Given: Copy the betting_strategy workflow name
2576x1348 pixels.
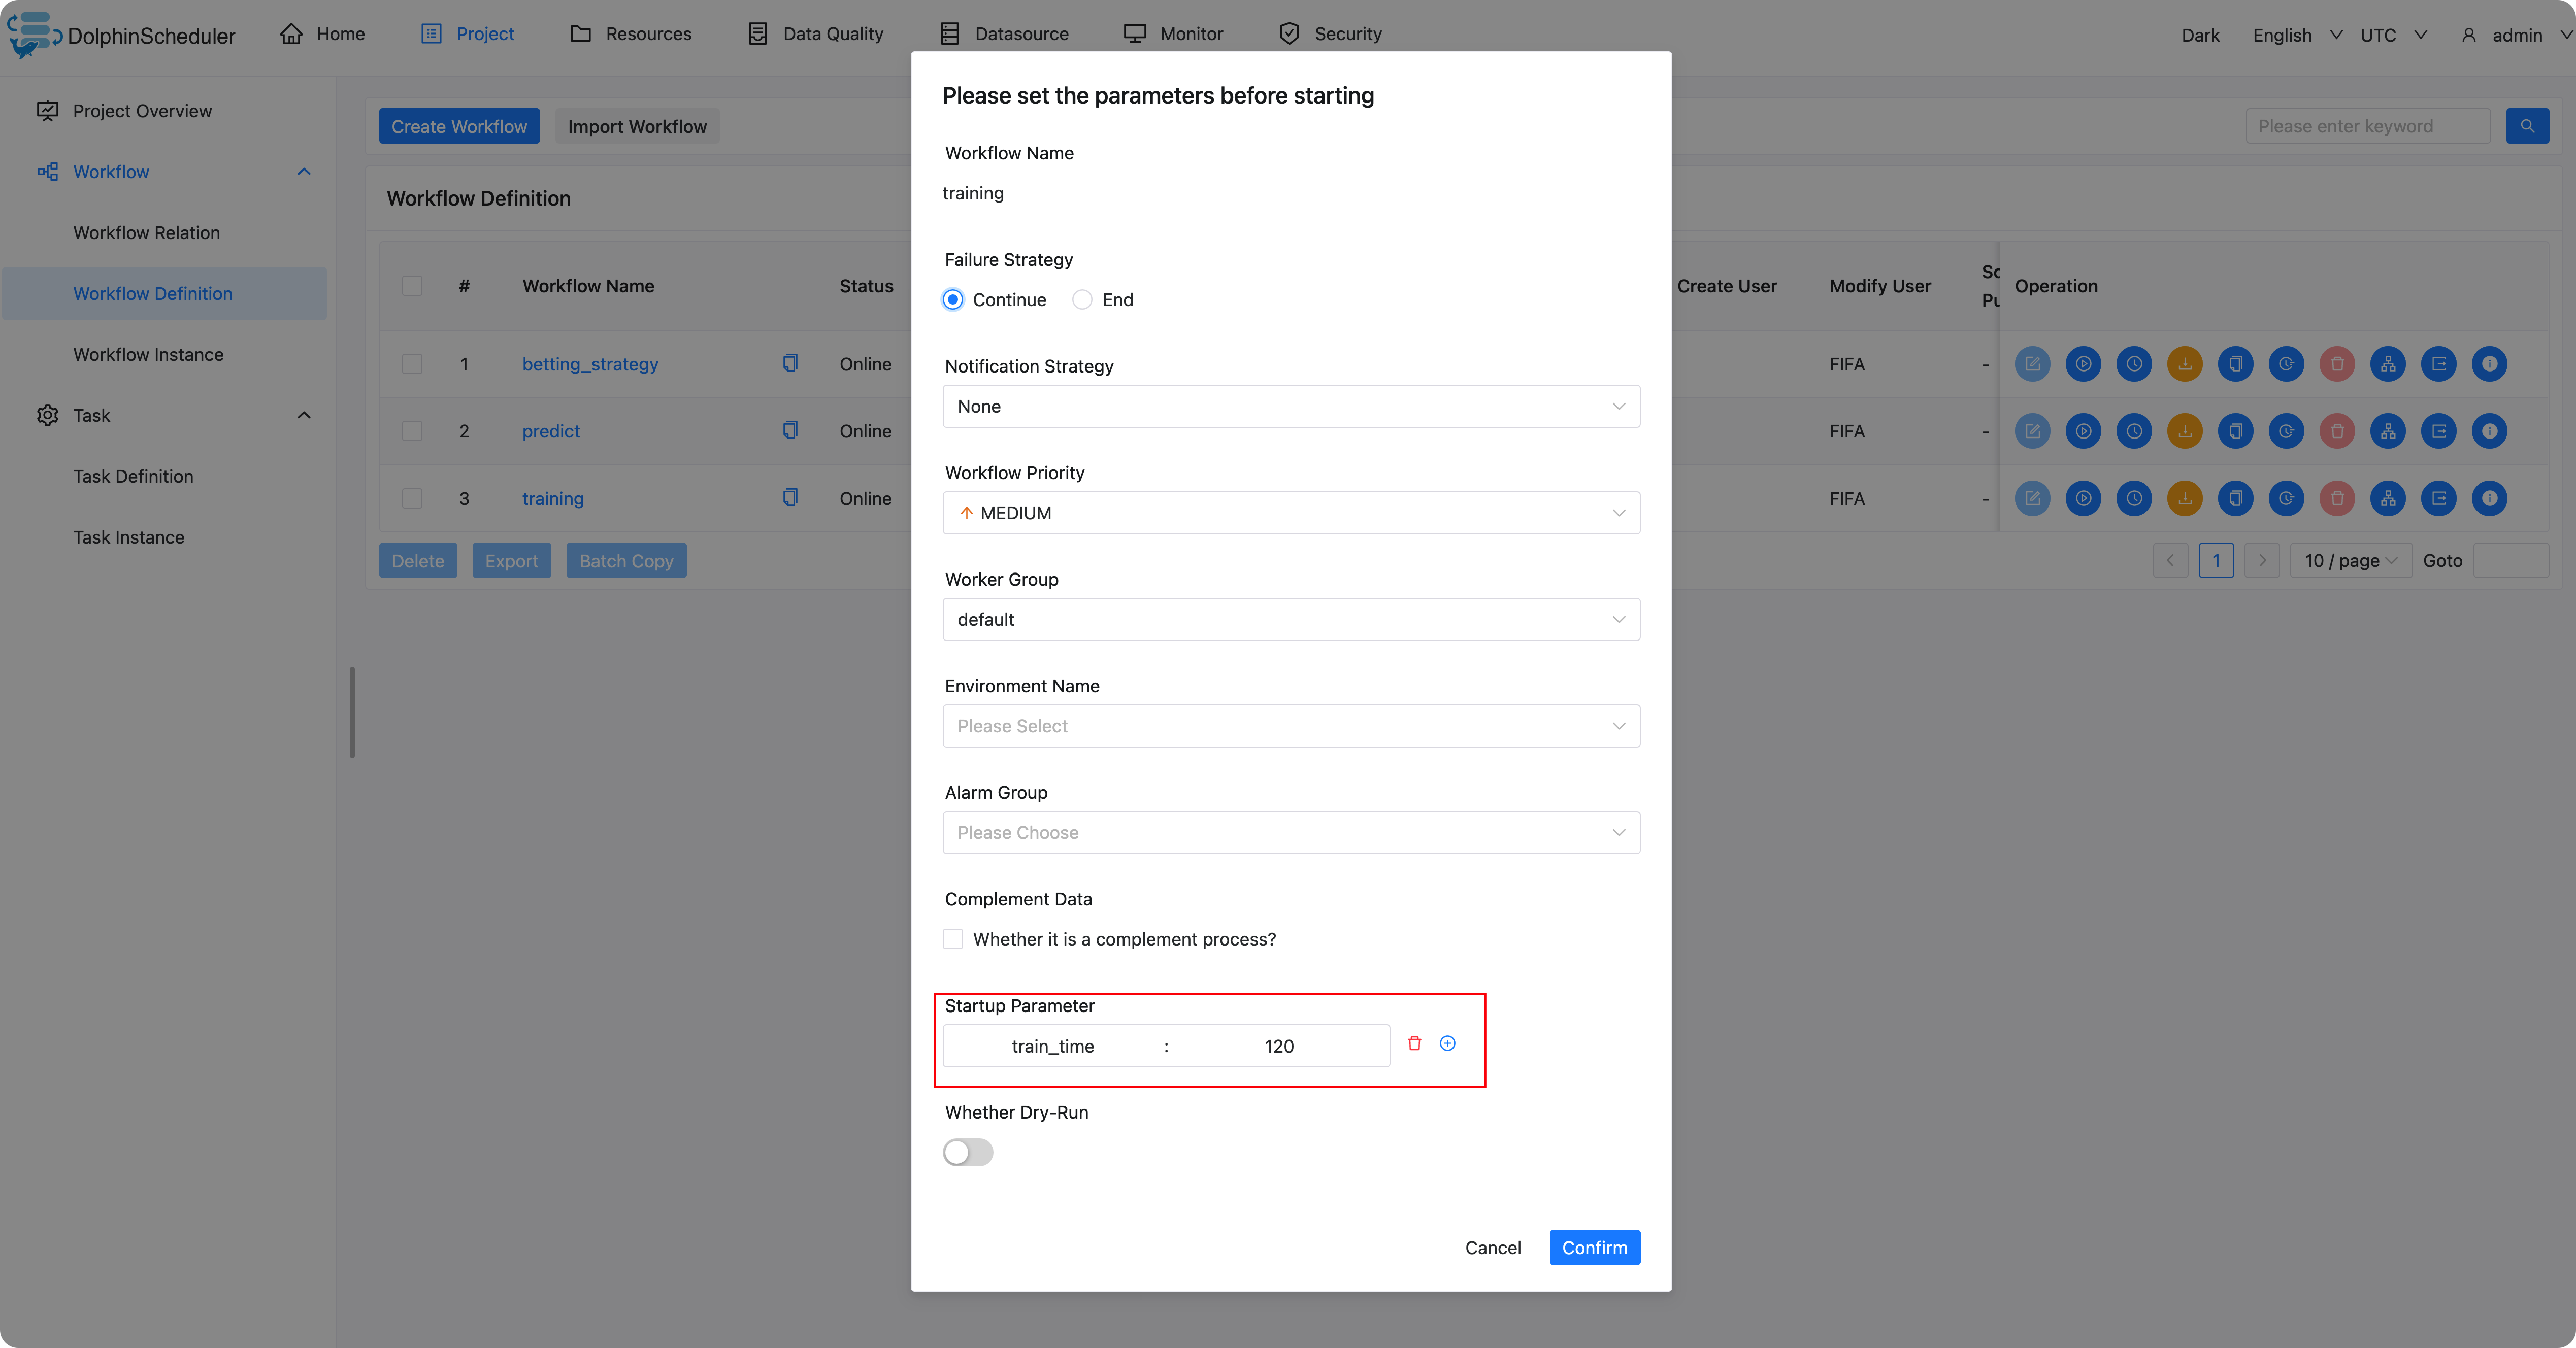Looking at the screenshot, I should coord(790,363).
